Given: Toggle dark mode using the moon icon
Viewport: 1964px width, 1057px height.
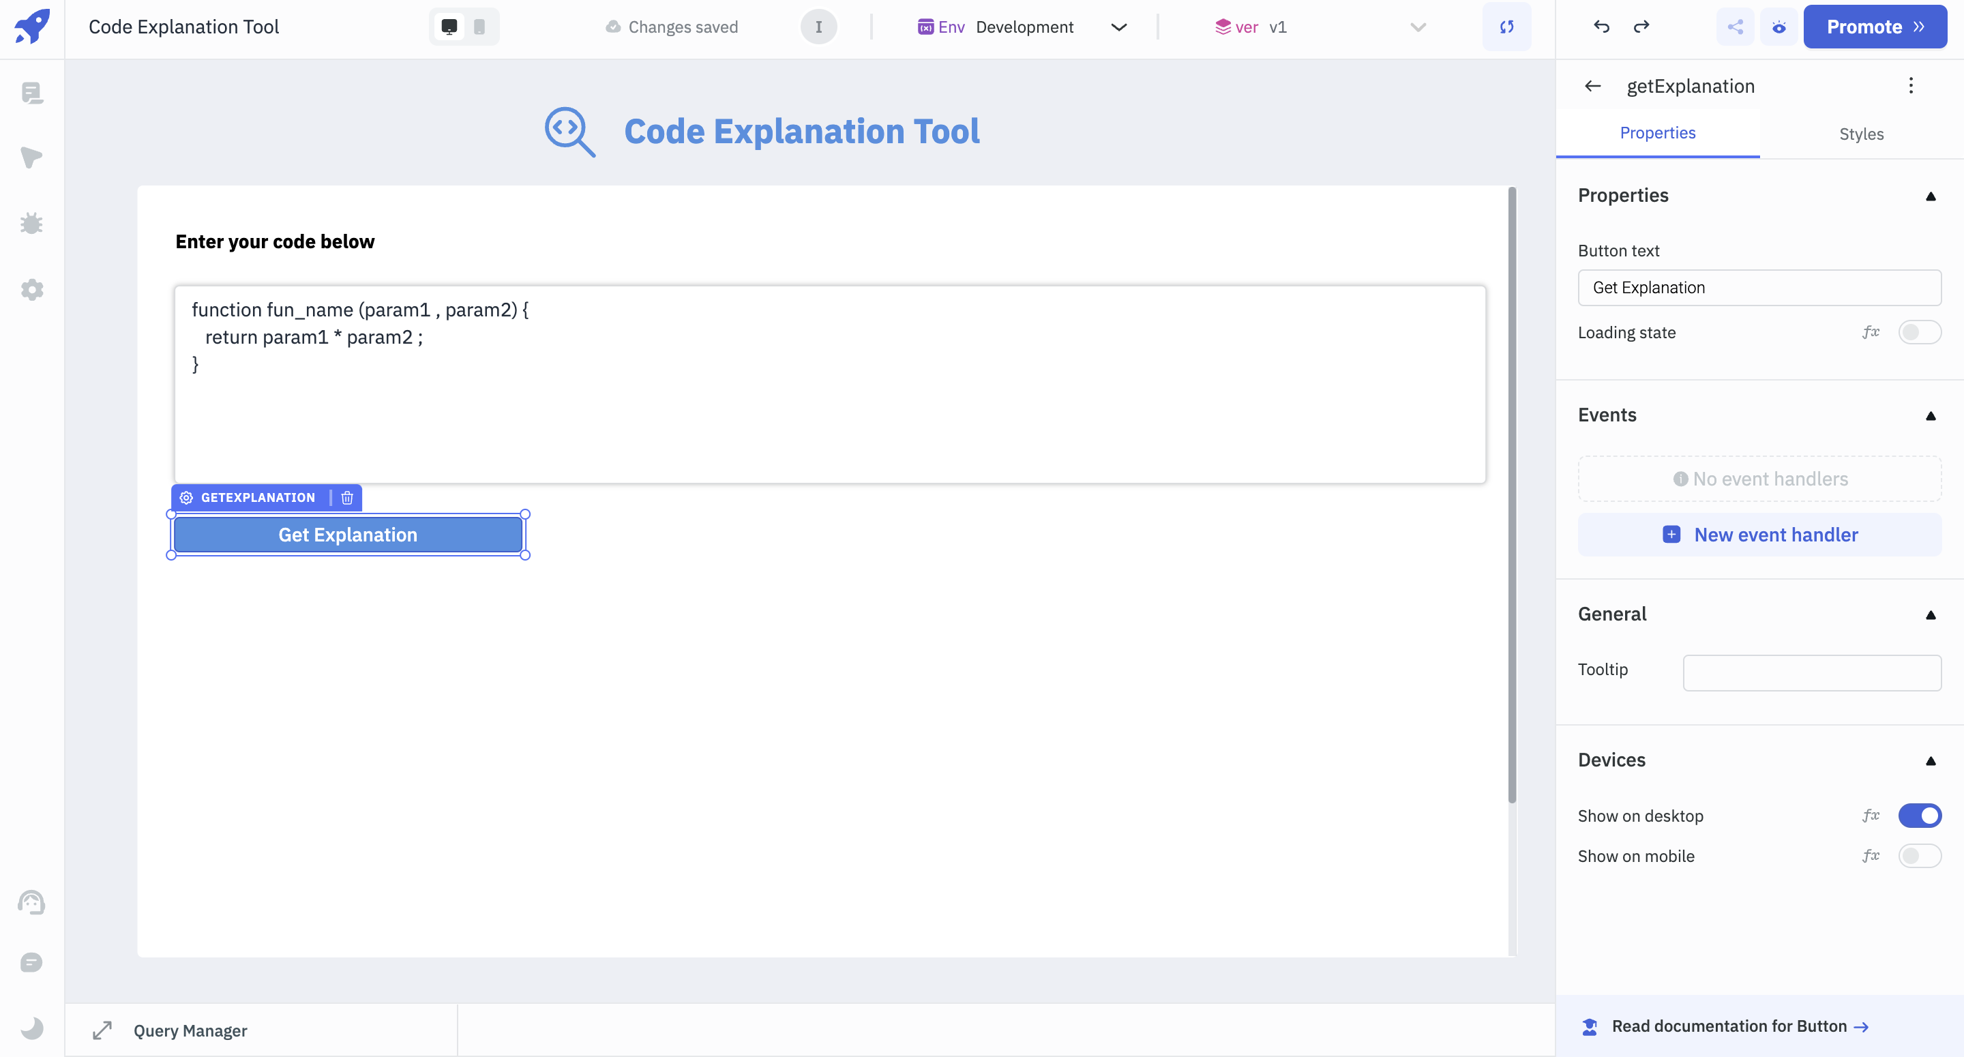Looking at the screenshot, I should click(32, 1027).
